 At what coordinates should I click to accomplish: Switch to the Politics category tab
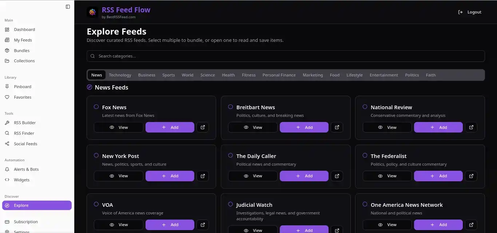(412, 75)
